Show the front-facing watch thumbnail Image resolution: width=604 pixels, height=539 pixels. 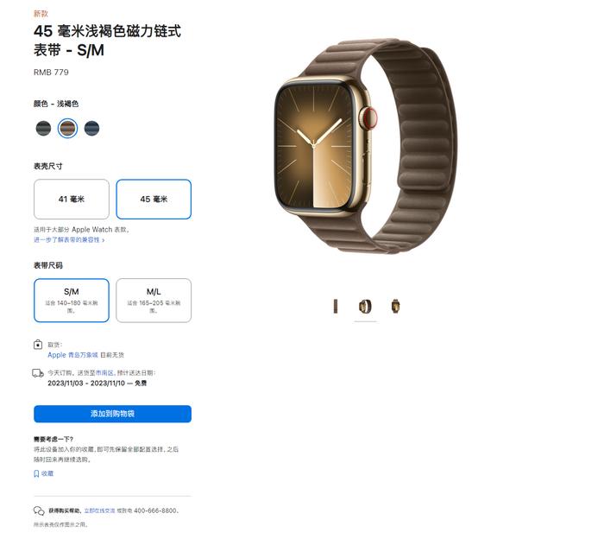click(x=395, y=307)
